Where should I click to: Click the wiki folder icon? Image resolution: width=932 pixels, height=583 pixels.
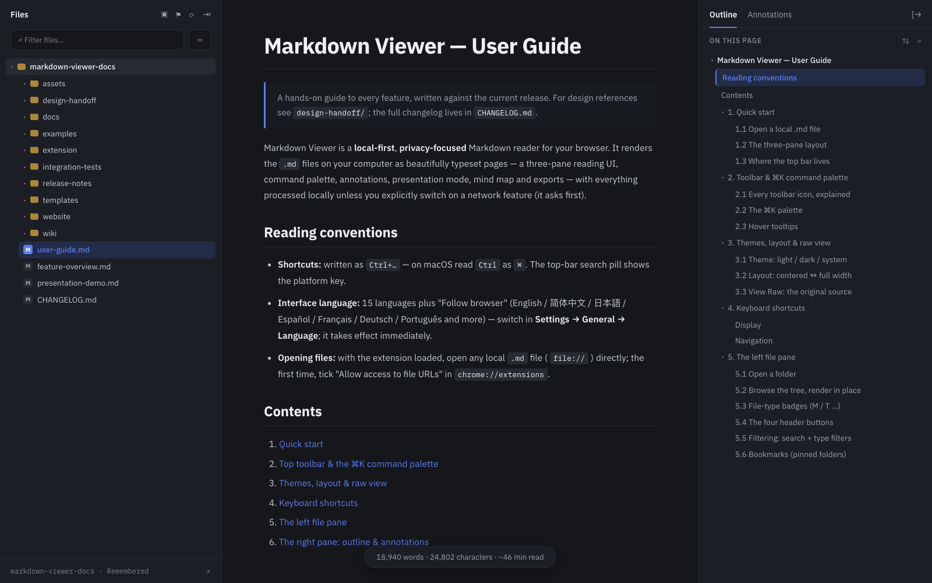pos(34,233)
